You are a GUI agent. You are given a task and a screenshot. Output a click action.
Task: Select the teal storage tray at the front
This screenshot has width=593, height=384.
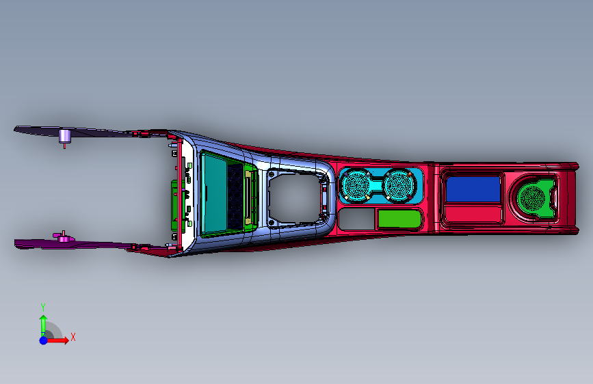coord(214,193)
